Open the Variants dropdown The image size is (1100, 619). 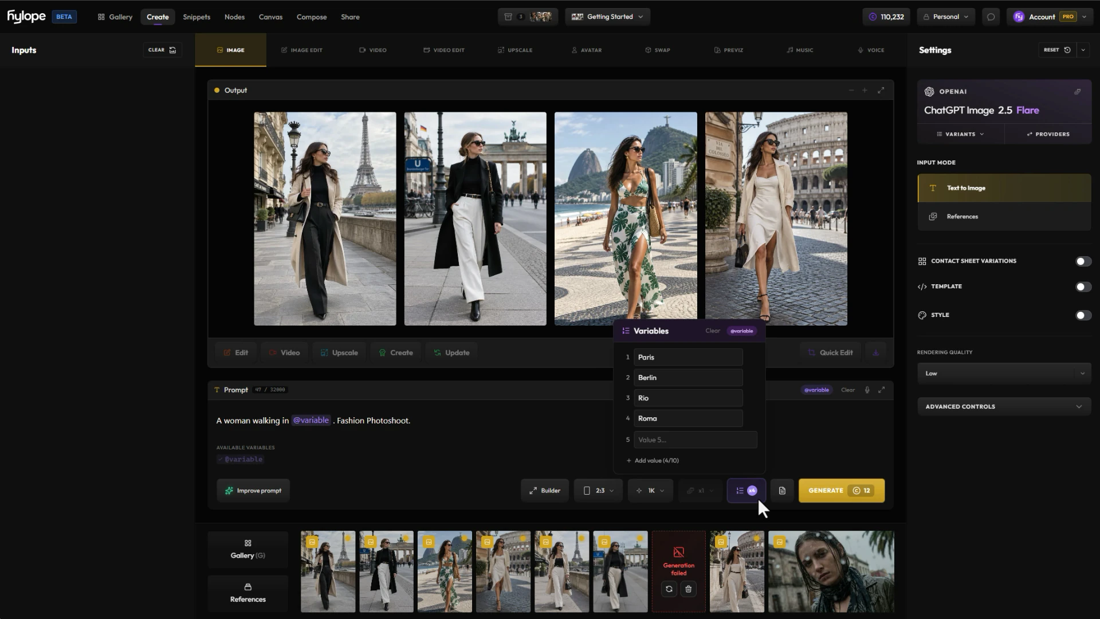click(x=960, y=134)
